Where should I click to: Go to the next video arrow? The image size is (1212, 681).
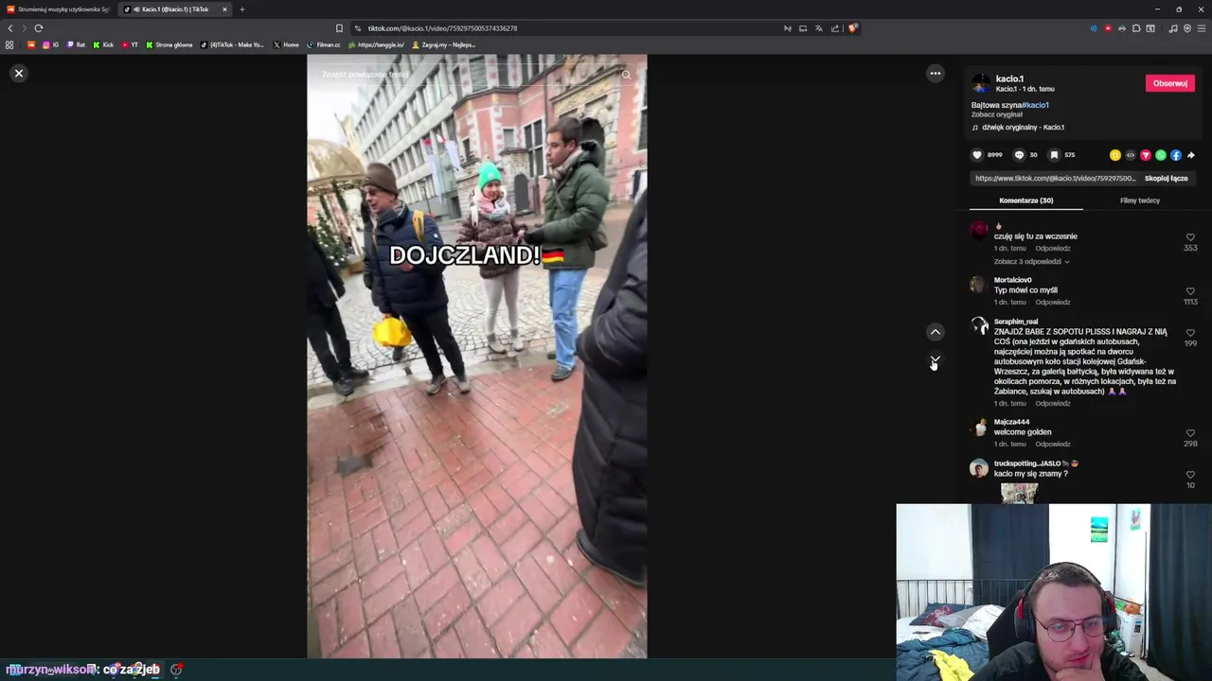pos(936,360)
